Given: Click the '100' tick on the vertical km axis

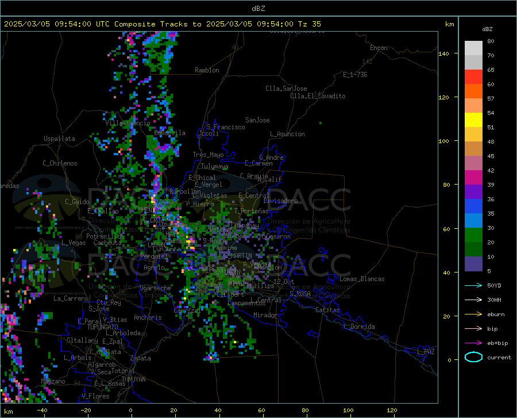Looking at the screenshot, I should 443,141.
